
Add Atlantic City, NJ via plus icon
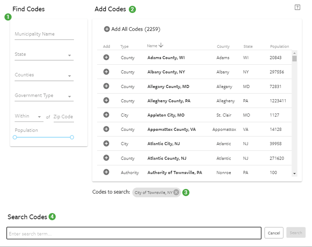coord(106,143)
